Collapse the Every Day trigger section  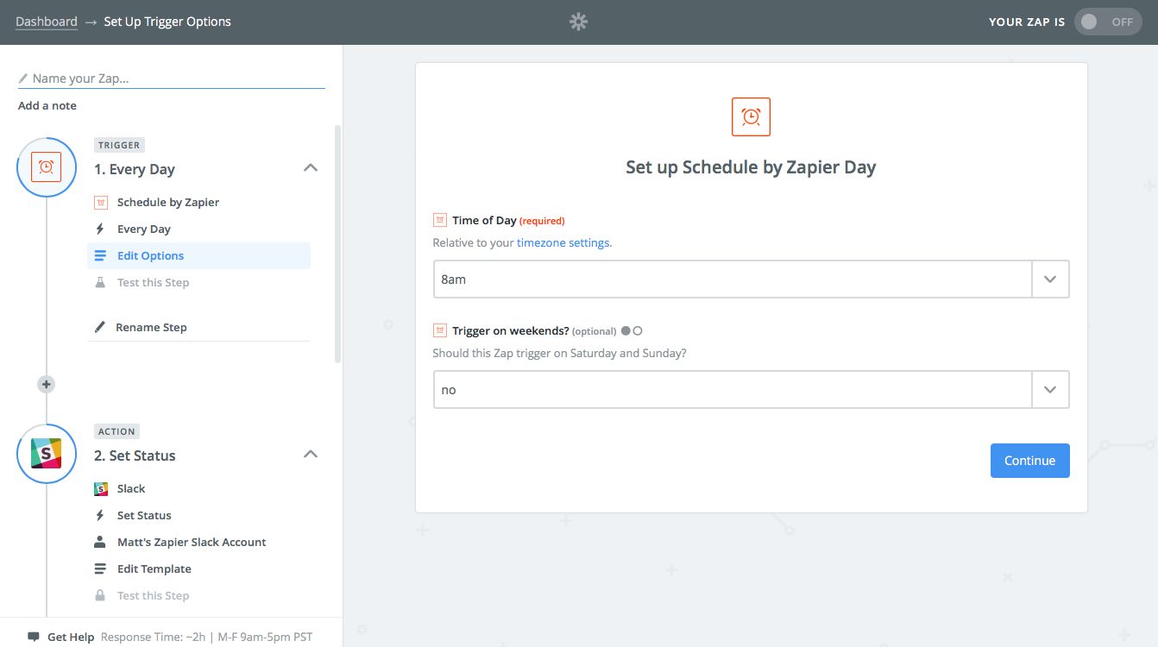(x=311, y=168)
